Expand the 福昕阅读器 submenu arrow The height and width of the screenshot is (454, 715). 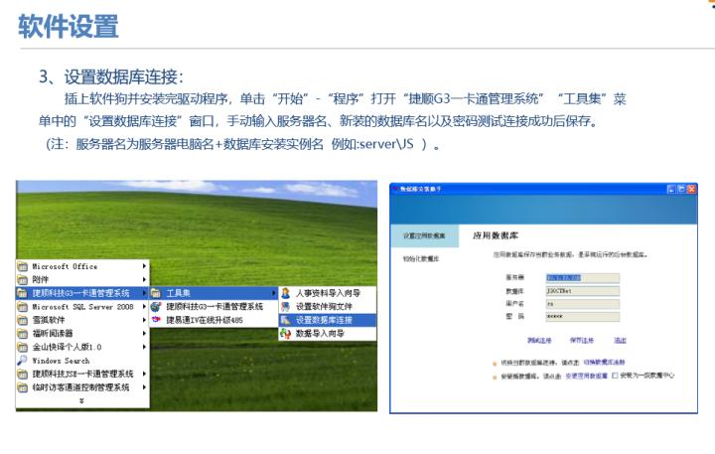click(x=144, y=334)
